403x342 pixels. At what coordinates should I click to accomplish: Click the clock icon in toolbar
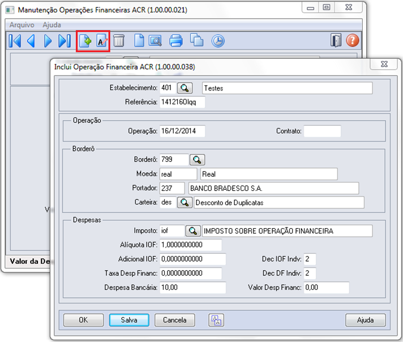click(218, 41)
